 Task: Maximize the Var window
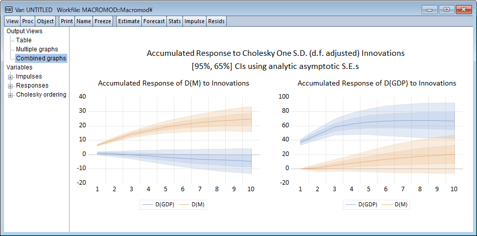pyautogui.click(x=446, y=10)
